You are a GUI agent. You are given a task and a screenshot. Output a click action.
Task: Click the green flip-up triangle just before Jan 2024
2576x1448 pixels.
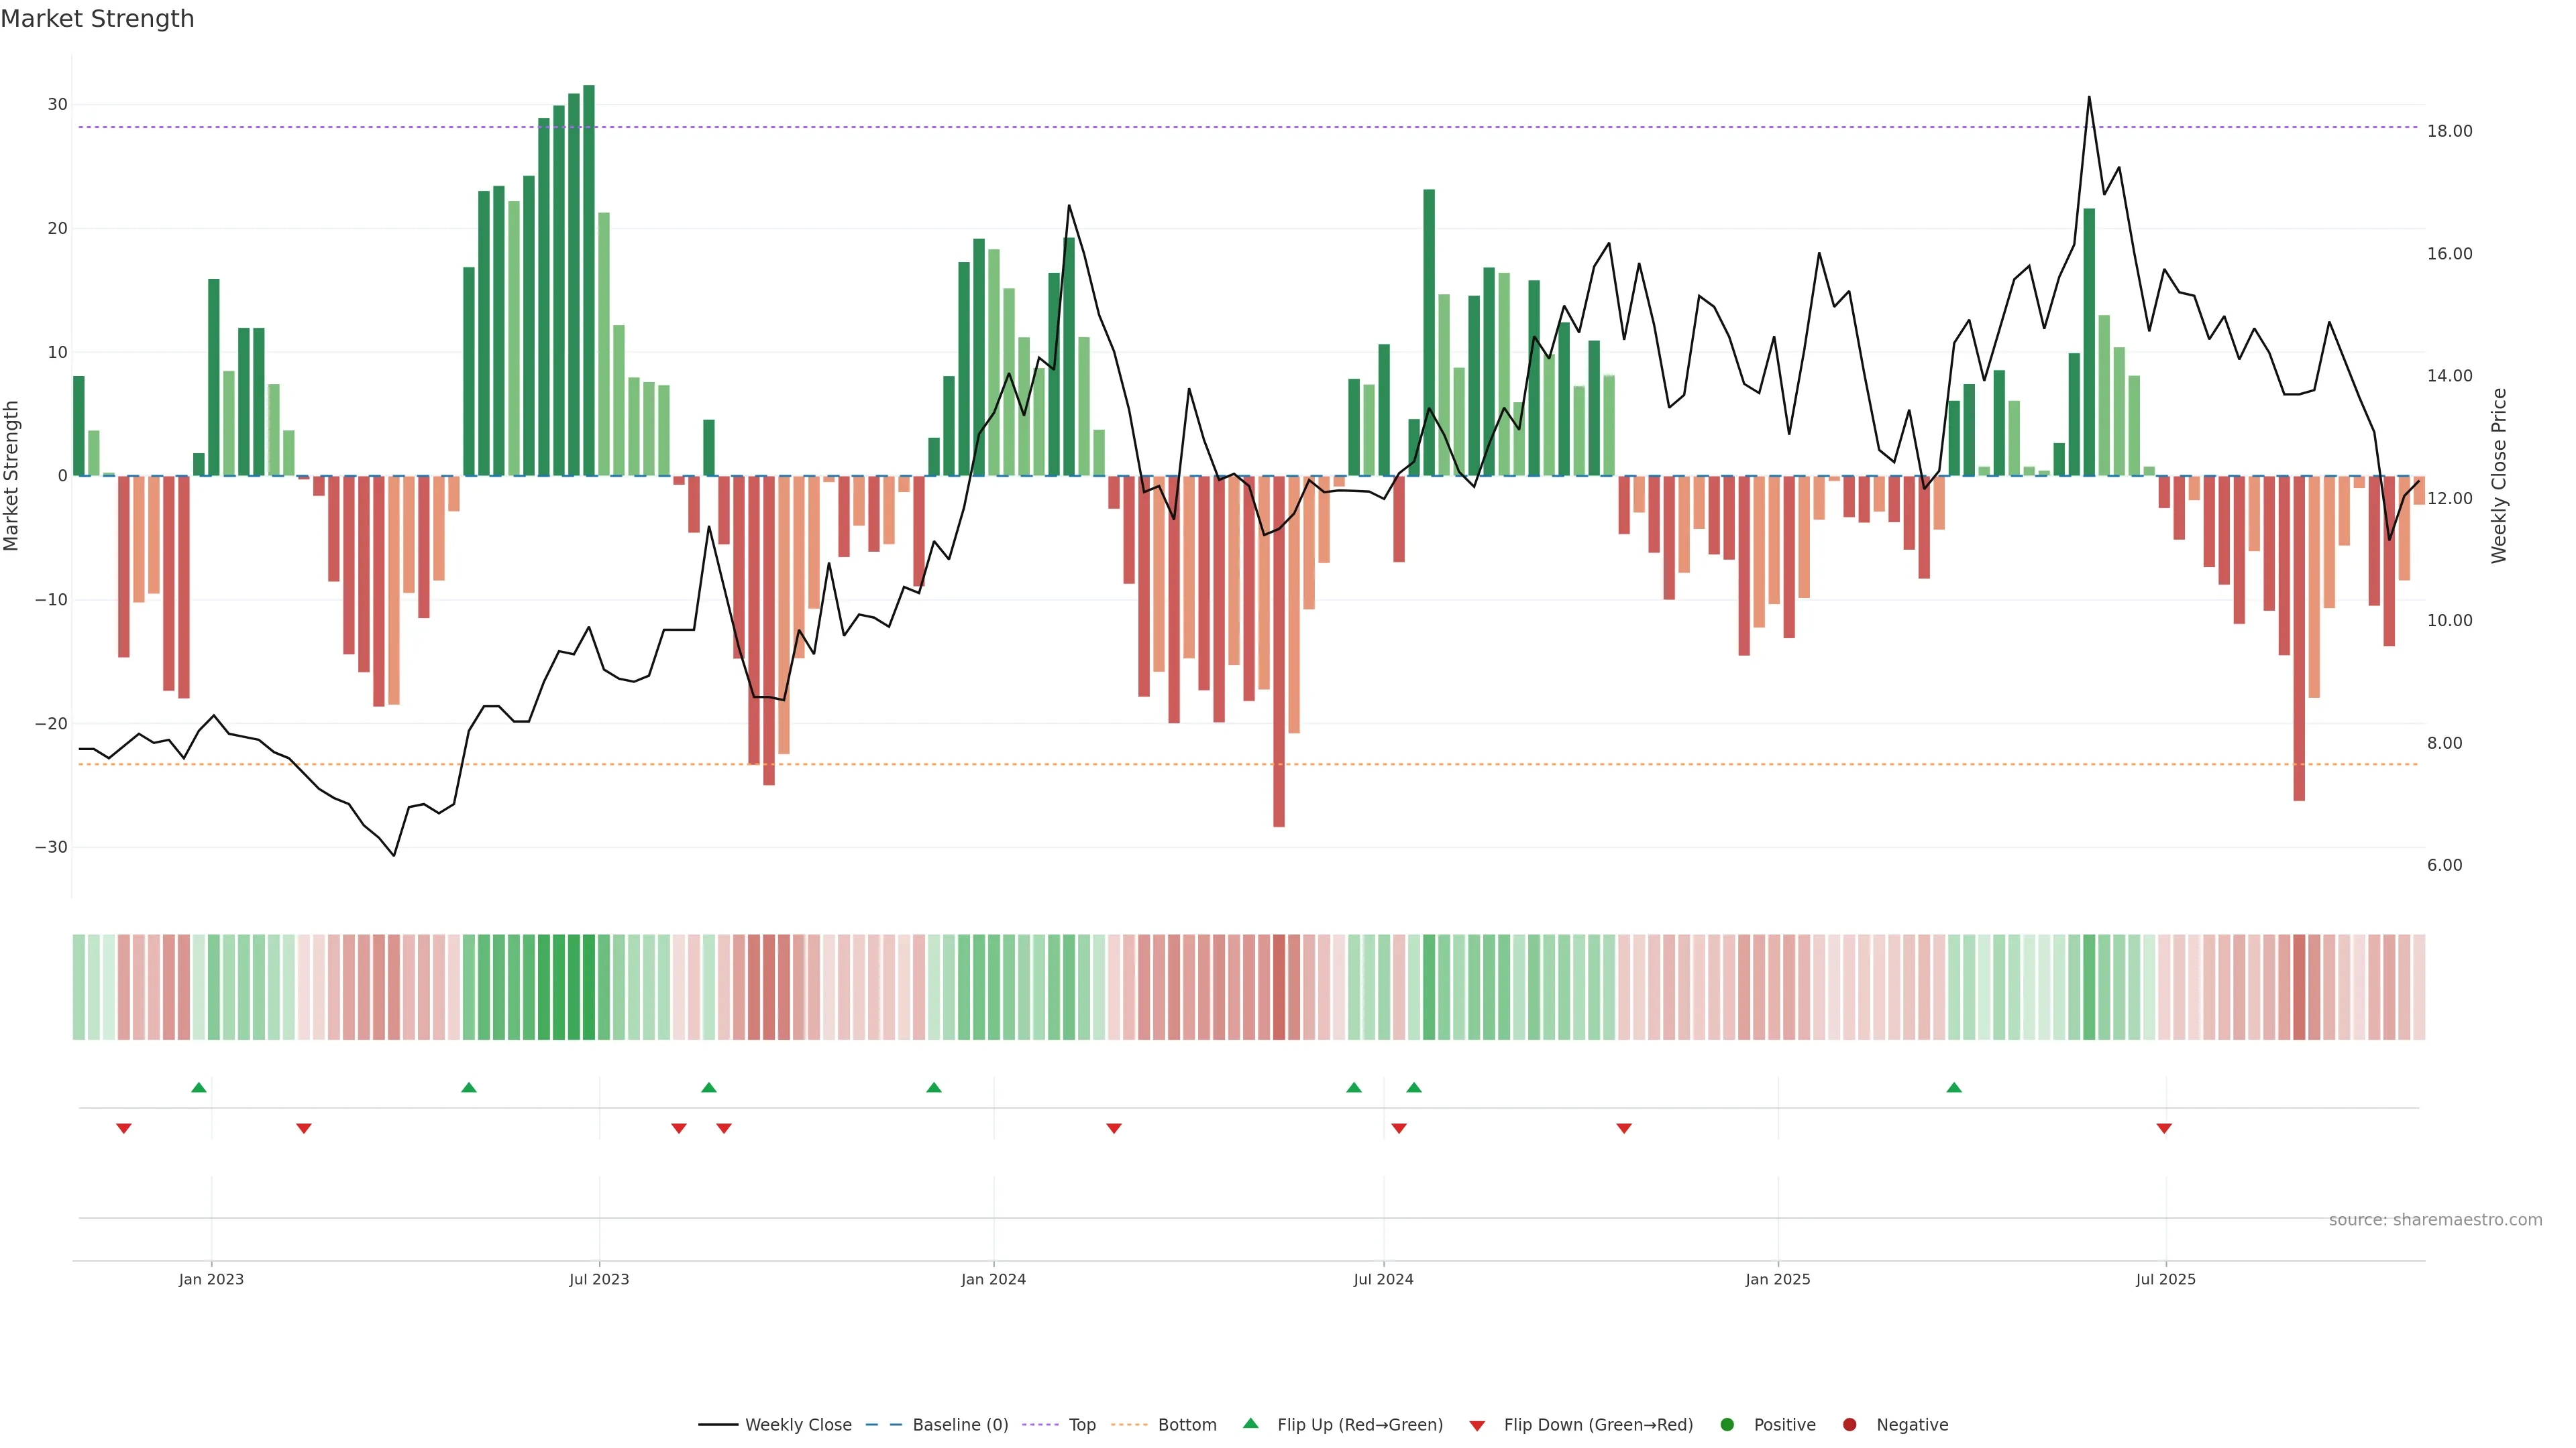click(x=934, y=1087)
